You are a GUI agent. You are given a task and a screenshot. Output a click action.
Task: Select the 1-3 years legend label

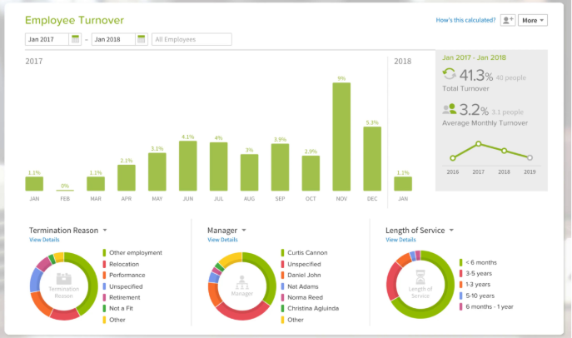pos(478,285)
